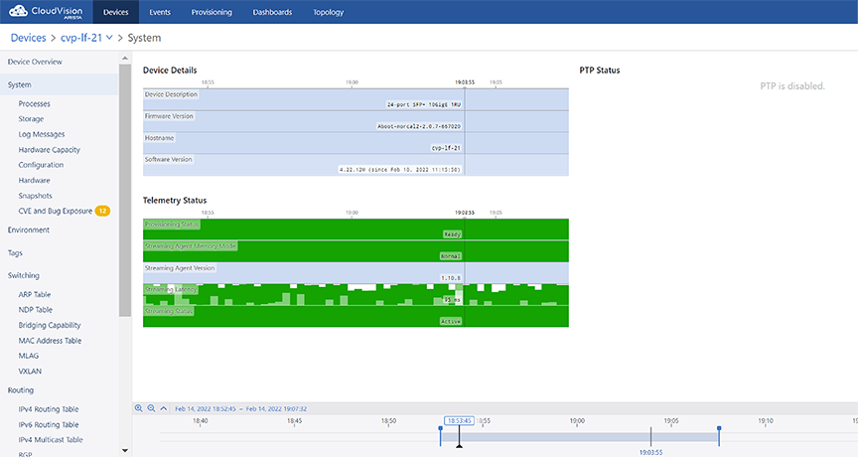The height and width of the screenshot is (457, 858).
Task: Click the left timeline range handle
Action: click(441, 436)
